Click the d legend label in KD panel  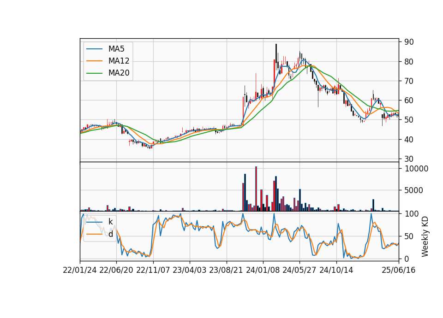(x=111, y=234)
